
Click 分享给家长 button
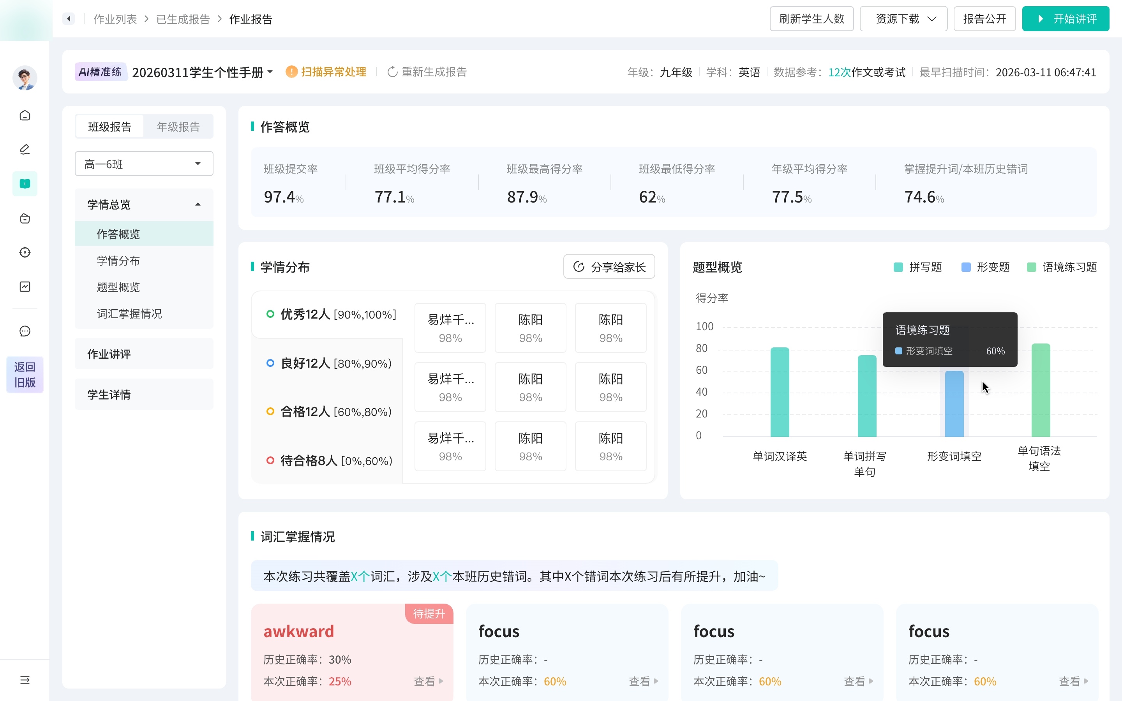tap(609, 267)
